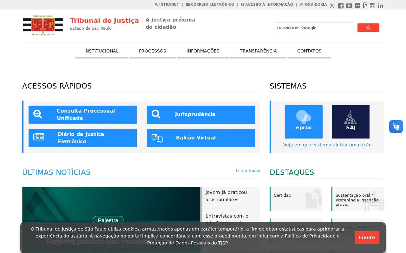Focus the Google search input field
This screenshot has height=253, width=406.
pyautogui.click(x=313, y=28)
